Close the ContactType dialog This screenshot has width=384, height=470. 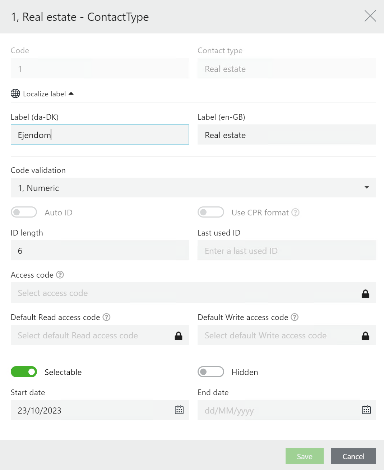tap(370, 16)
